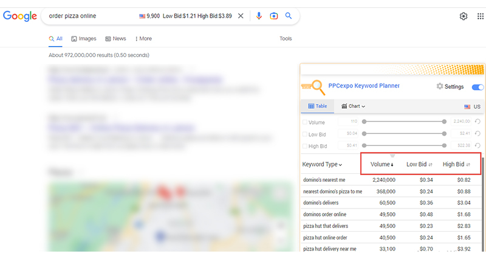Viewport: 486px width, 259px height.
Task: Select keyword "pizza hut that delivers"
Action: pyautogui.click(x=326, y=226)
